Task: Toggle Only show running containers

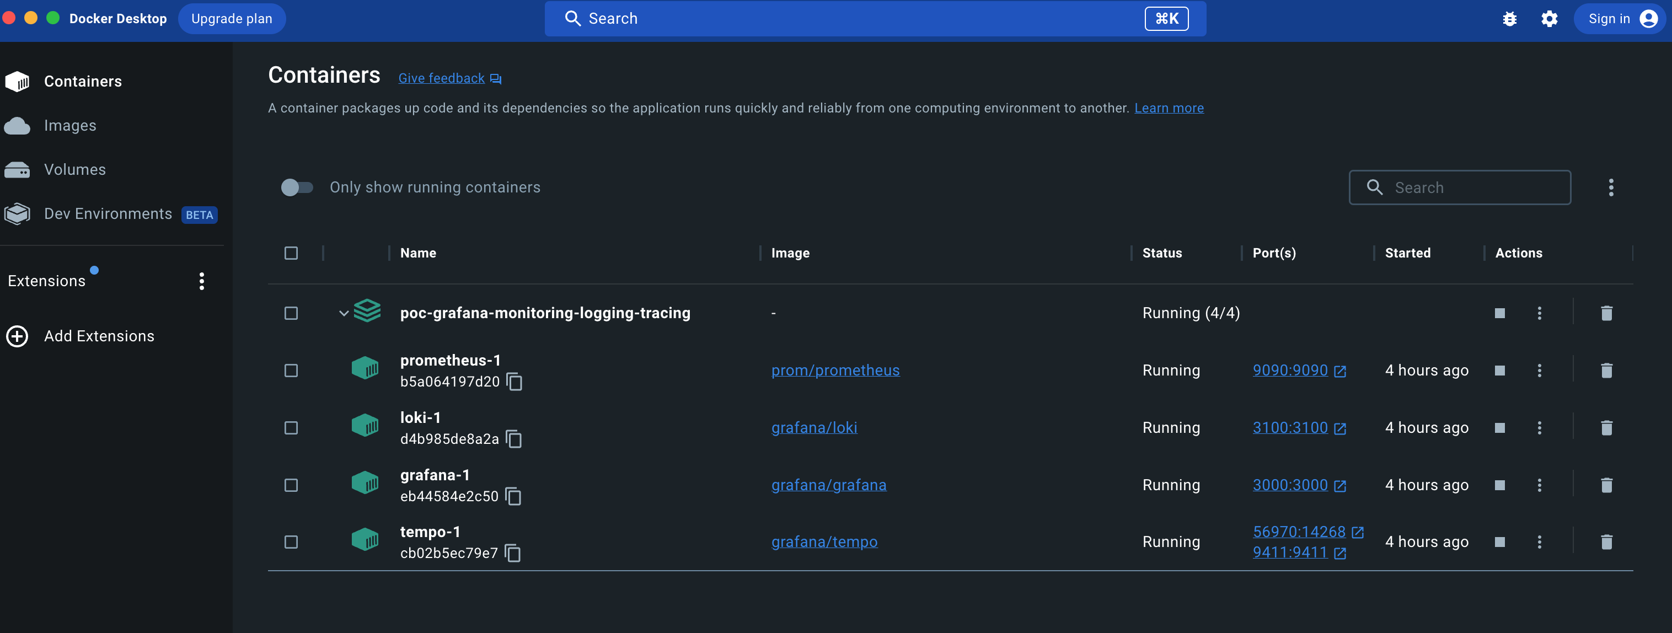Action: tap(297, 187)
